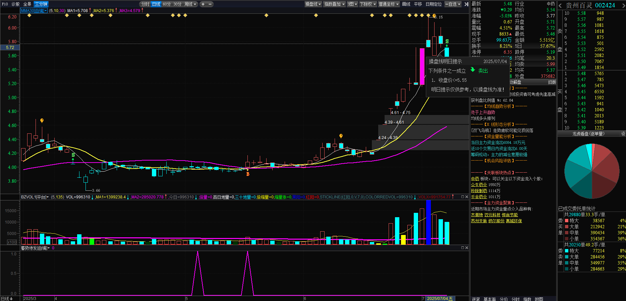This screenshot has height=301, width=626.
Task: Click the 平移 pan button
Action: (x=418, y=4)
